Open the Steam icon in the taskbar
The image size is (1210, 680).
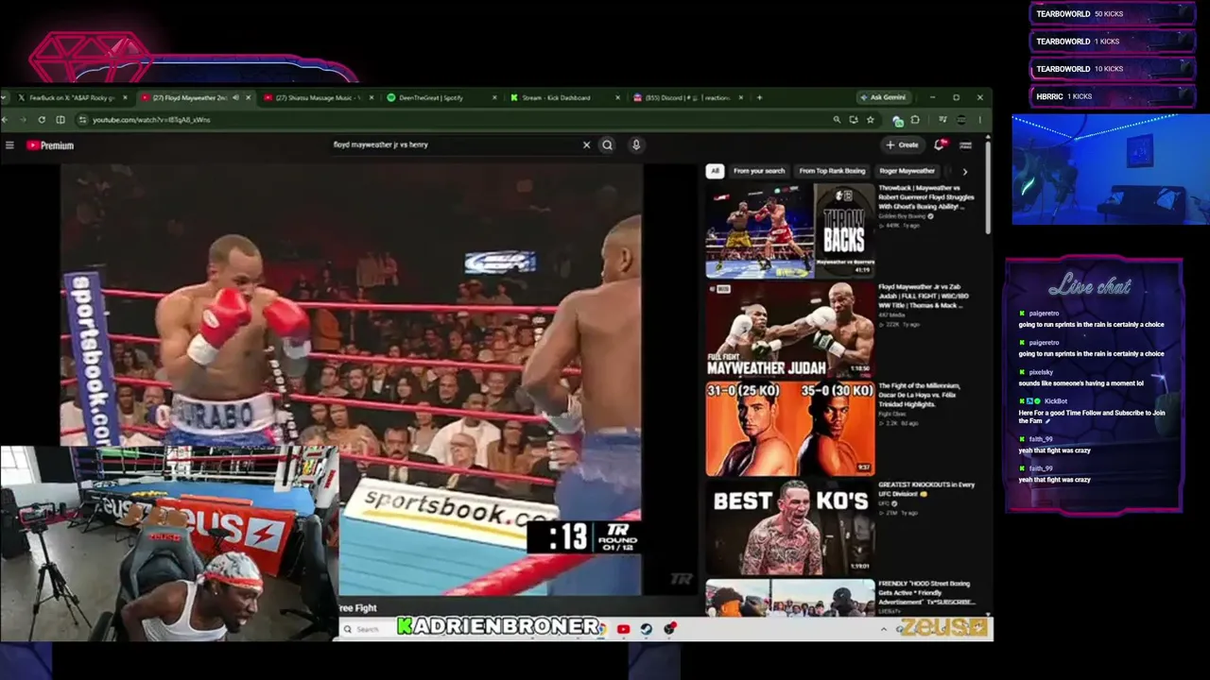[647, 628]
